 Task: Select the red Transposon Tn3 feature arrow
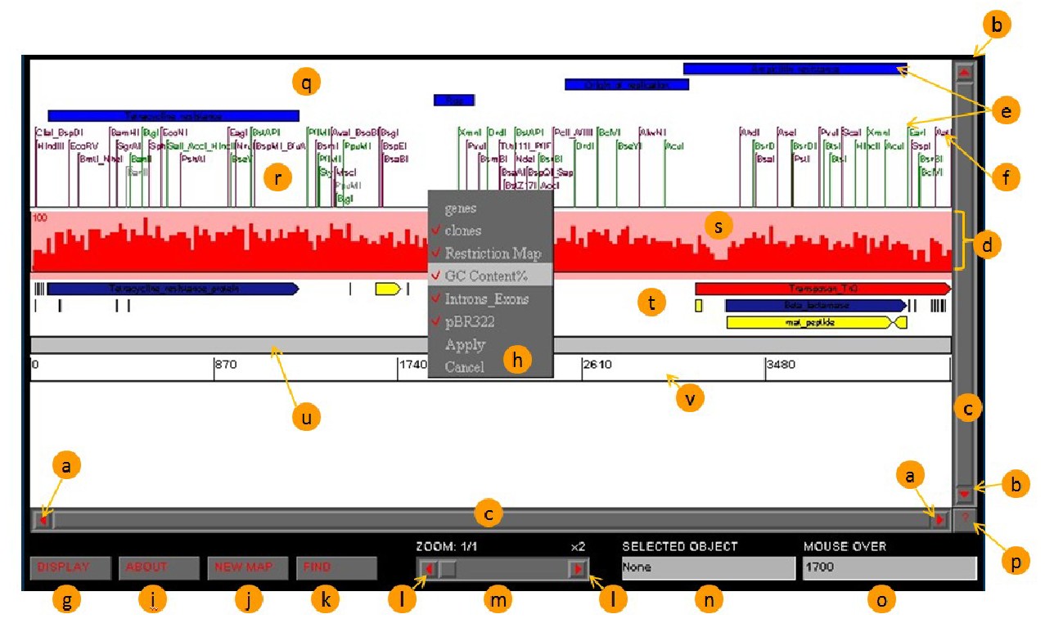click(822, 289)
